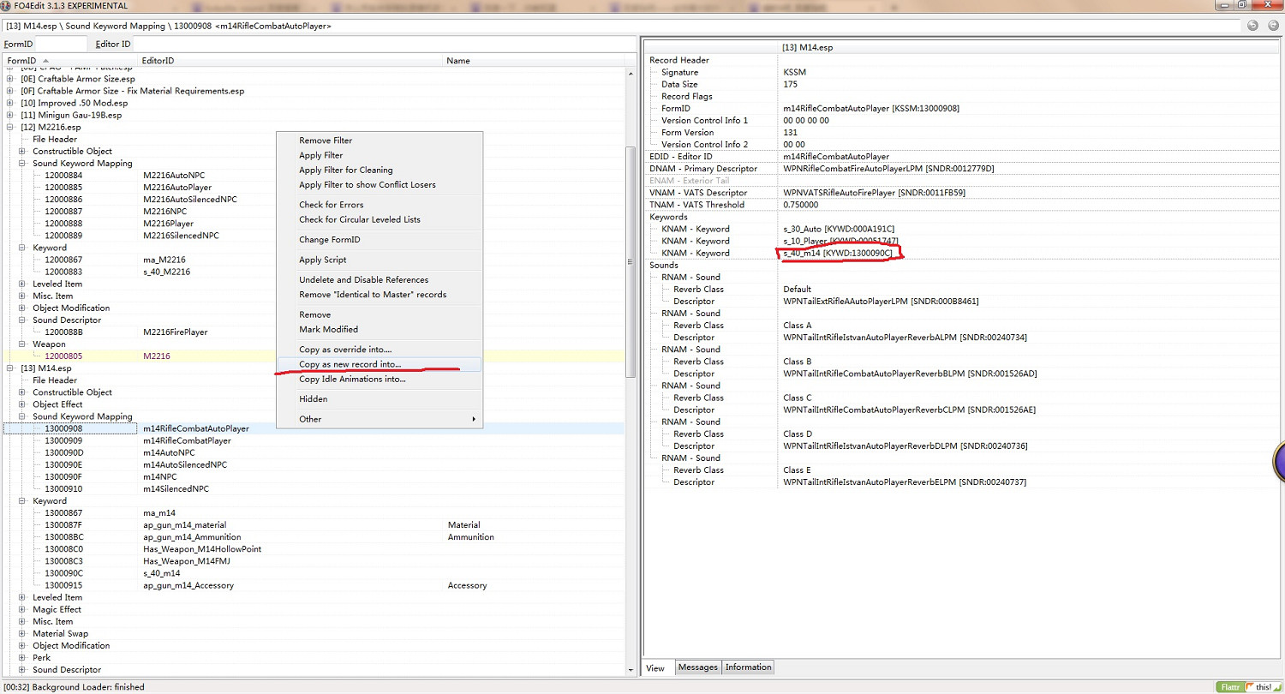Click the FormID column sort arrow
Viewport: 1285px width, 694px height.
pyautogui.click(x=45, y=61)
